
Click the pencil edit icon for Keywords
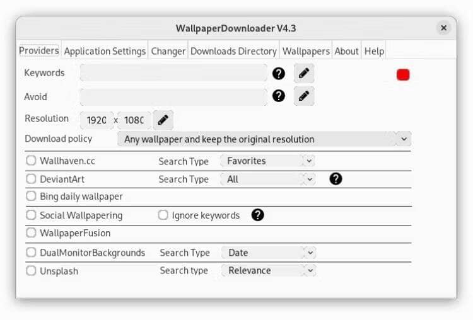[x=304, y=73]
